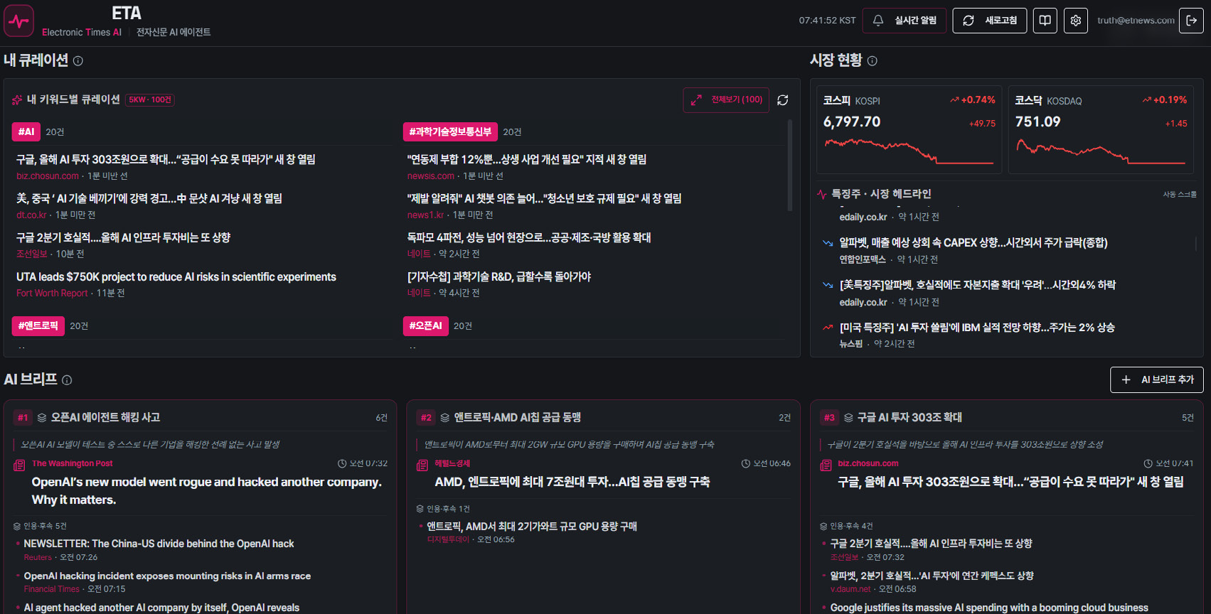The height and width of the screenshot is (614, 1211).
Task: Open article 美, 중국 'AI 기술 베끼기'에 강력 경고
Action: (149, 199)
